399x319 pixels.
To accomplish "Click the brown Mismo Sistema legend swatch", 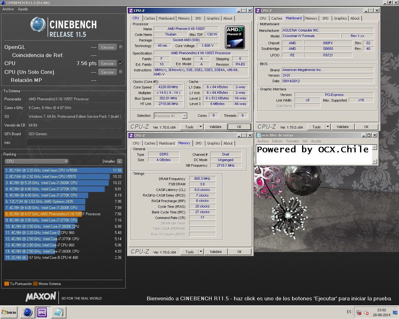I will pos(36,284).
